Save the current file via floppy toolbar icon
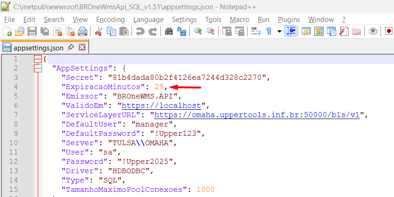This screenshot has width=394, height=197. (x=32, y=31)
